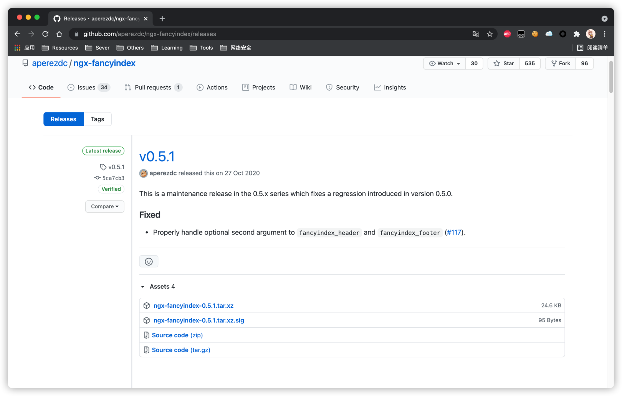622x396 pixels.
Task: Click the tag icon beside v0.5.1
Action: [x=103, y=167]
